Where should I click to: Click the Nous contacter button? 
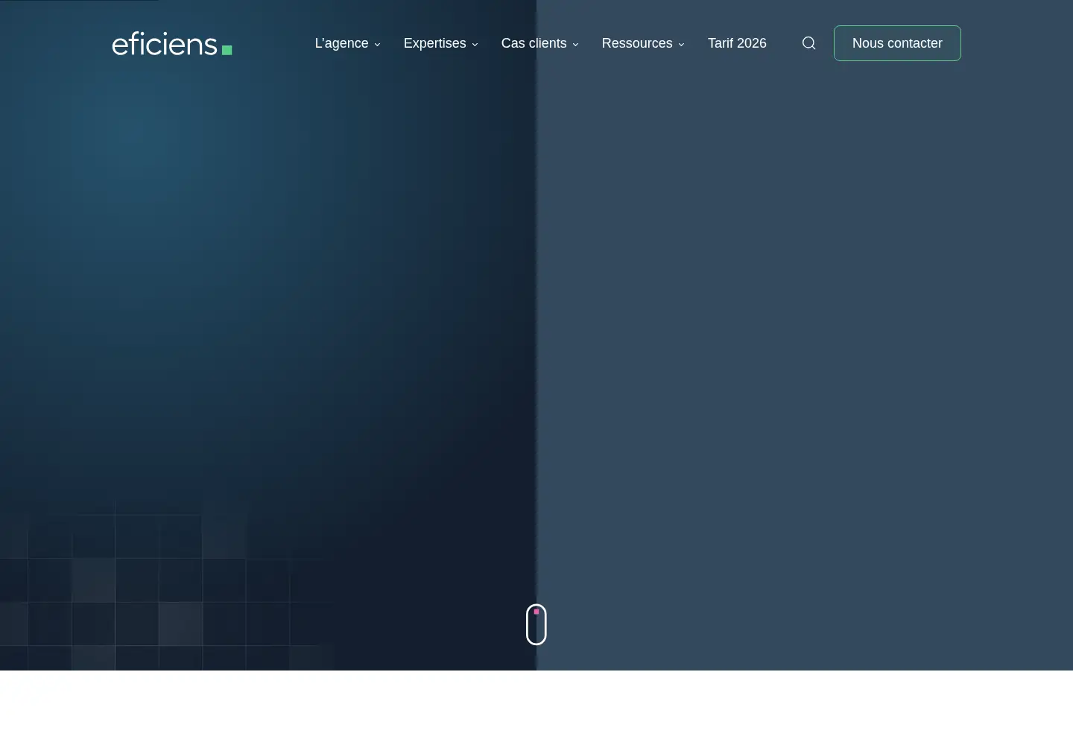[x=897, y=43]
